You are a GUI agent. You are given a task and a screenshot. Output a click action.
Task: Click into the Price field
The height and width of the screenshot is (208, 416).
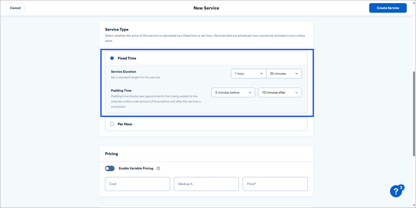click(x=275, y=184)
